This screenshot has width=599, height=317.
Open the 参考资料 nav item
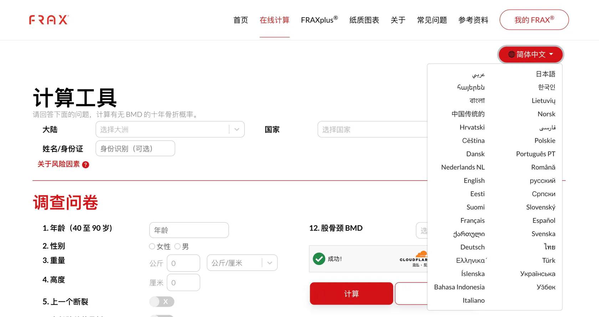(473, 20)
